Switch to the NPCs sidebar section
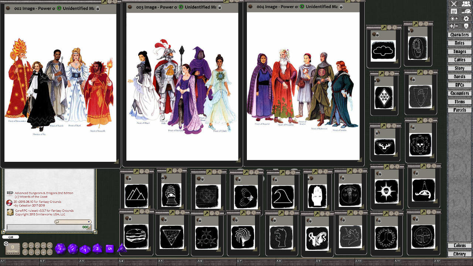The image size is (473, 266). click(459, 85)
